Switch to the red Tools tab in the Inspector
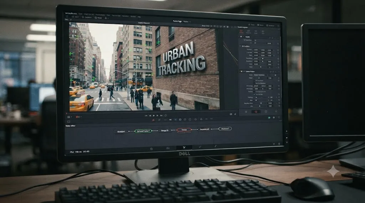Screen dimensions: 365x203 (x=241, y=32)
